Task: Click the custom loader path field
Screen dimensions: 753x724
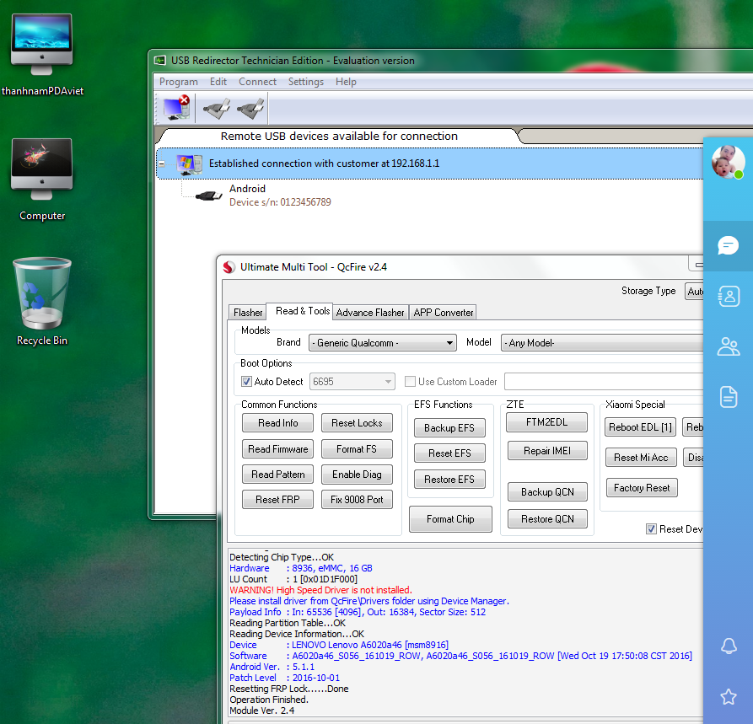Action: [x=604, y=382]
